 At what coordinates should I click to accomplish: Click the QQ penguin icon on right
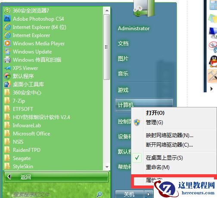213,62
